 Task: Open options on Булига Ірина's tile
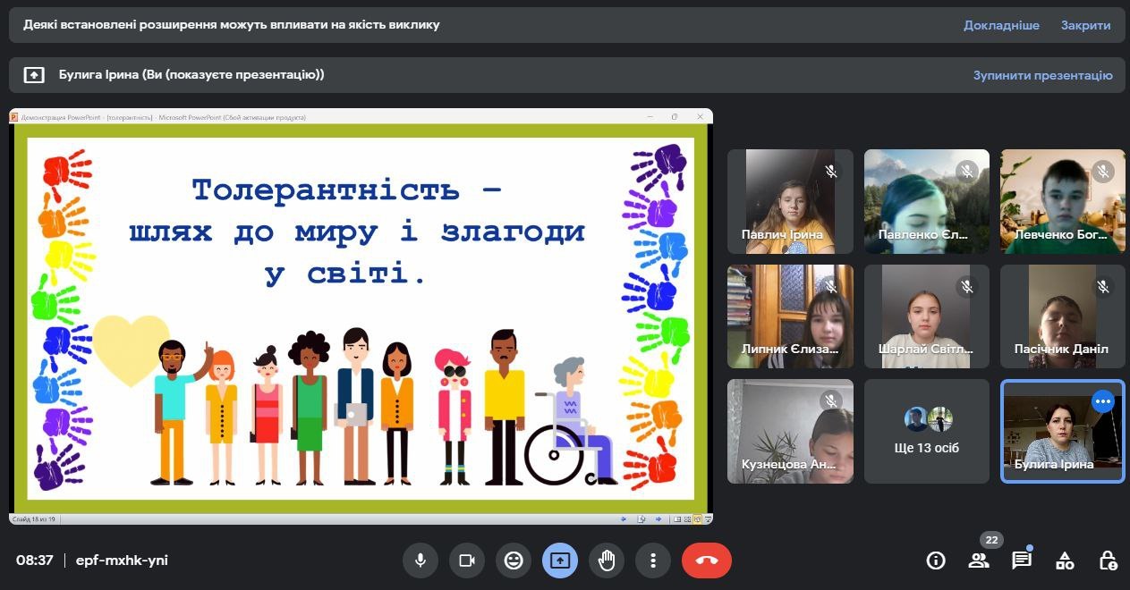(x=1103, y=401)
